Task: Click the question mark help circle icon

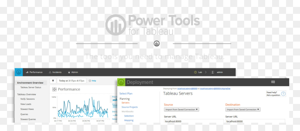Action: pos(283,94)
